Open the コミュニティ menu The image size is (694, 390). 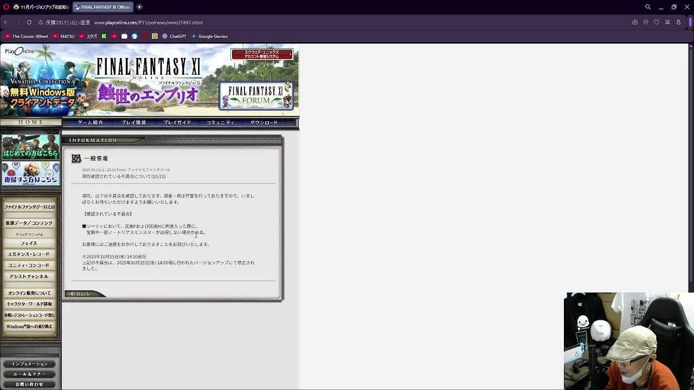(x=220, y=122)
